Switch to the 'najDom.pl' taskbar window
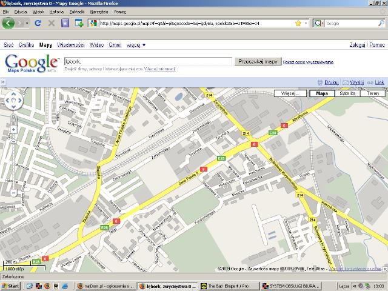 106,286
